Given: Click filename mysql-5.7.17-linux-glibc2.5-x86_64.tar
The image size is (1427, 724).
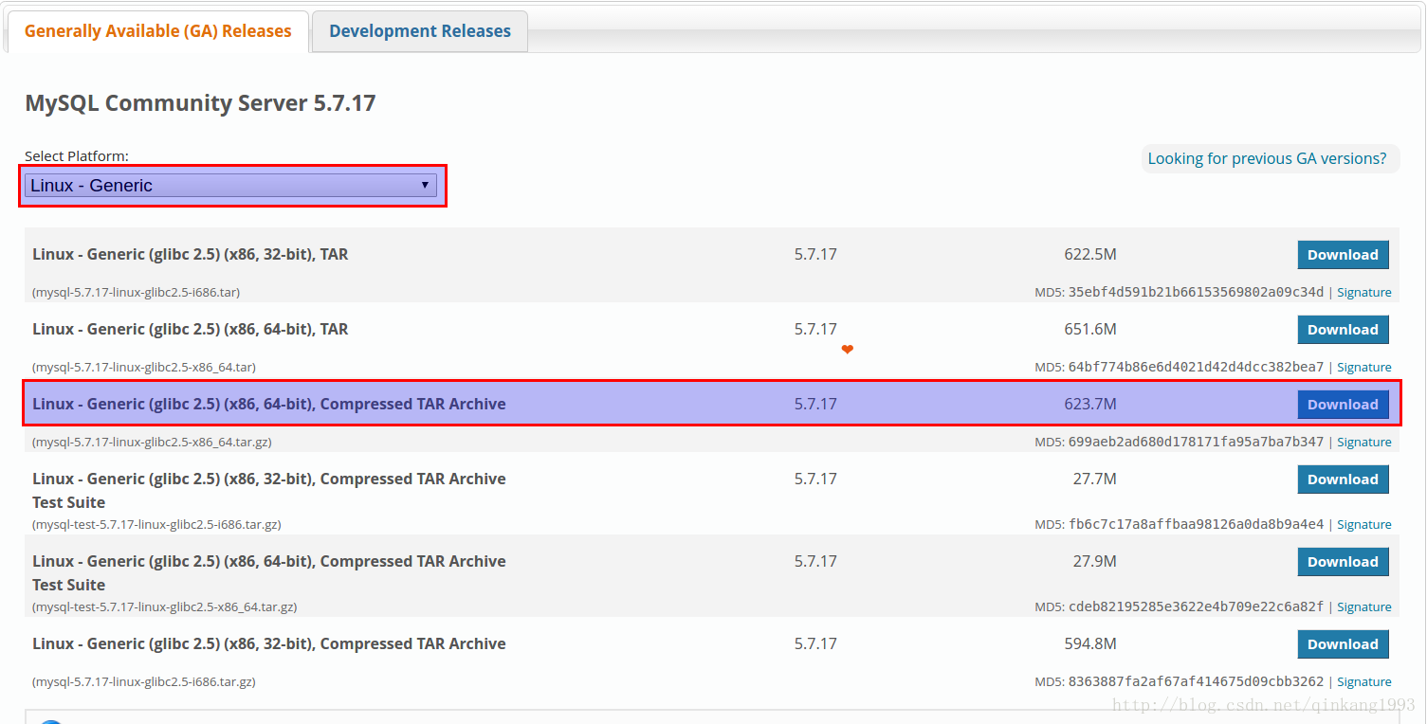Looking at the screenshot, I should [144, 368].
